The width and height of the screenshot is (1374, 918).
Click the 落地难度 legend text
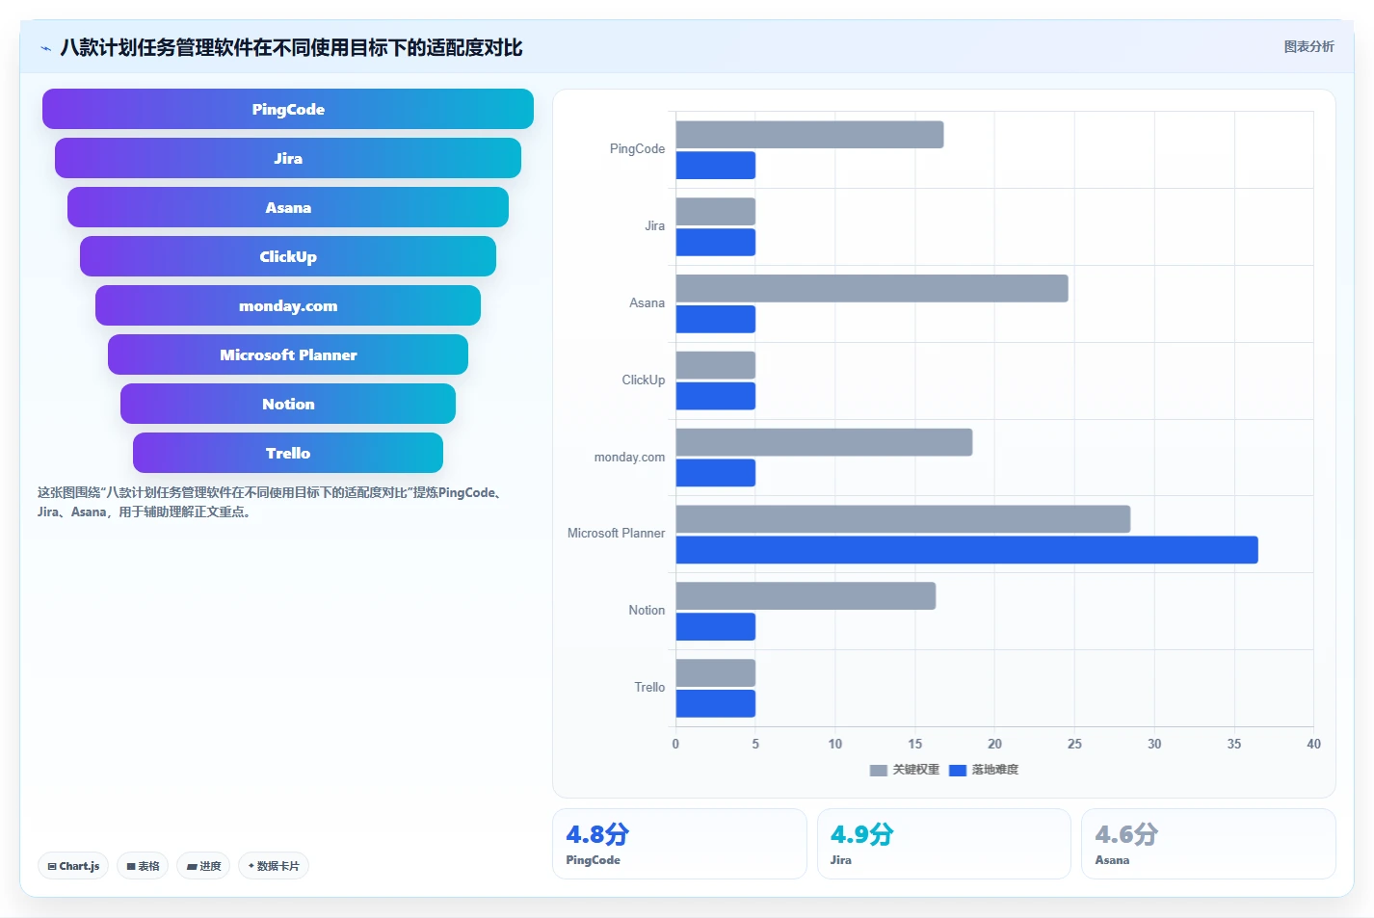pos(995,770)
